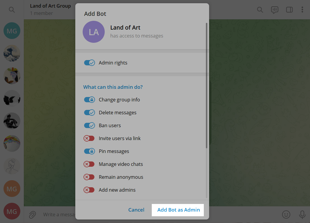Turn off Delete messages permission

pos(89,113)
